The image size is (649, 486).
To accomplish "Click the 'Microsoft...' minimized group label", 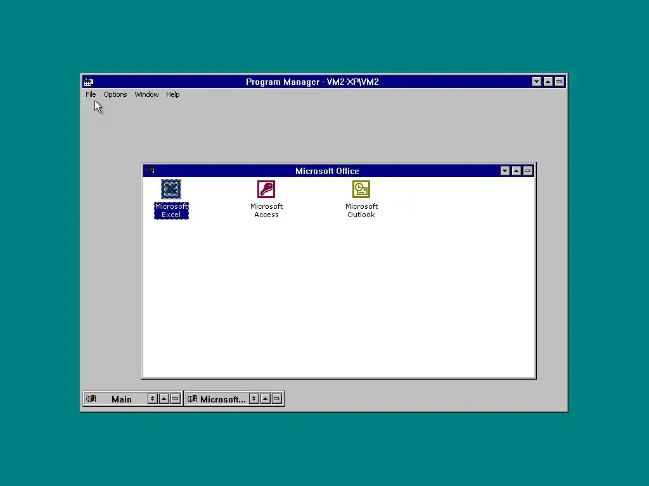I will pyautogui.click(x=222, y=399).
